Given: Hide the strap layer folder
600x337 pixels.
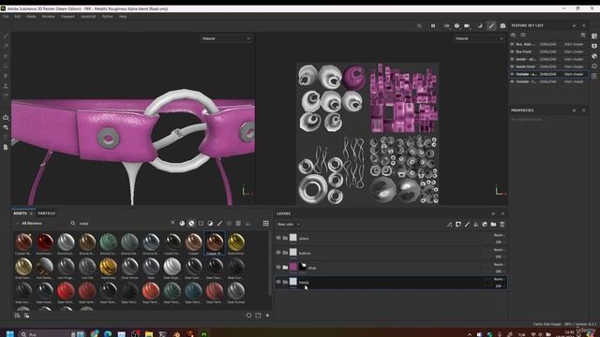Looking at the screenshot, I should [278, 267].
